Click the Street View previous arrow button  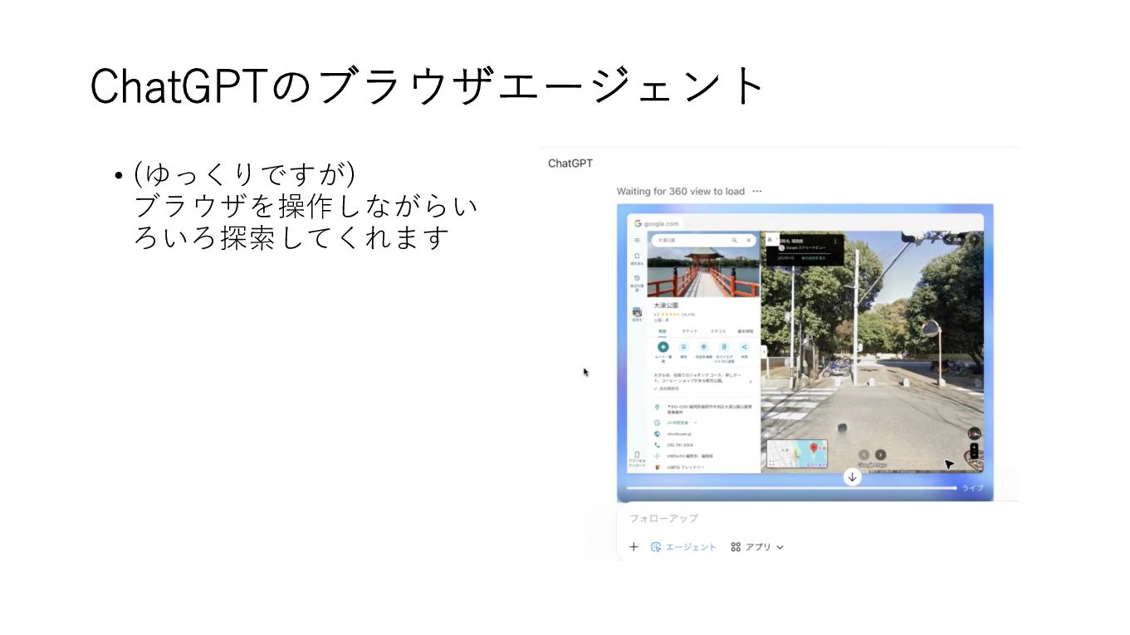863,455
